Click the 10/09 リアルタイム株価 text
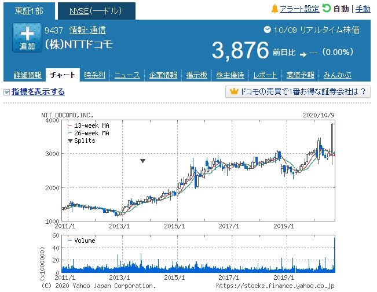 (x=317, y=30)
